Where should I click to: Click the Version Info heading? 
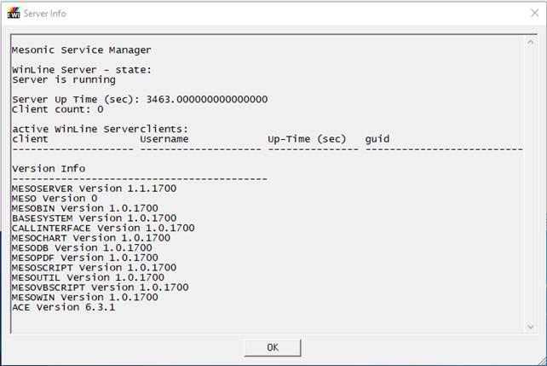click(49, 168)
